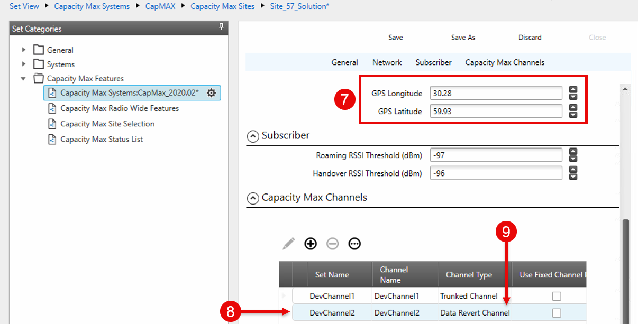This screenshot has height=324, width=638.
Task: Collapse the Capacity Max Channels section
Action: coord(252,197)
